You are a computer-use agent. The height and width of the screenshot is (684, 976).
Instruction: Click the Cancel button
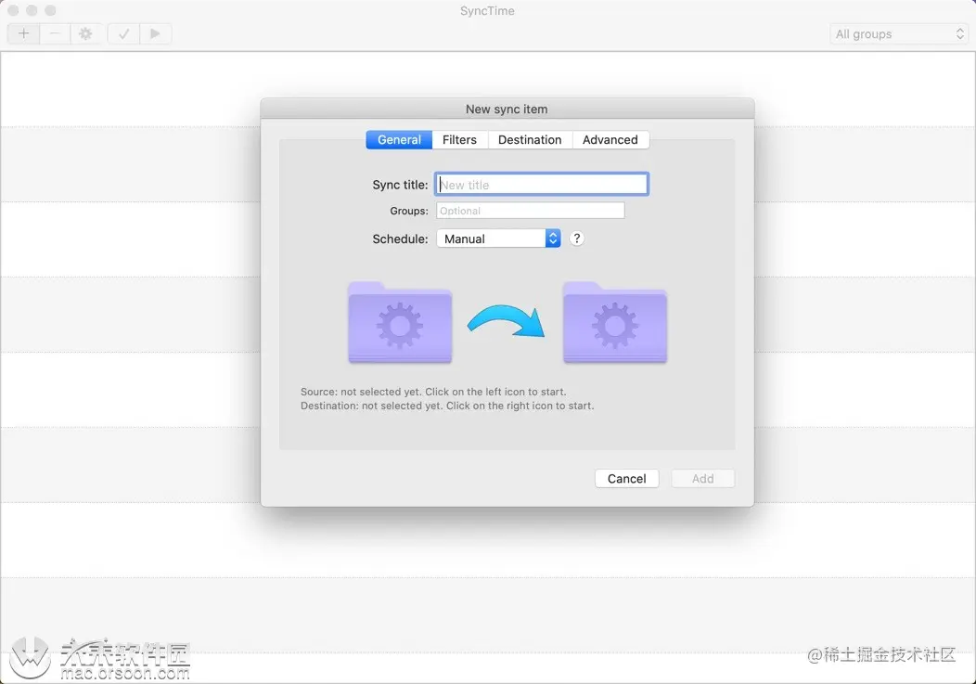pyautogui.click(x=627, y=478)
